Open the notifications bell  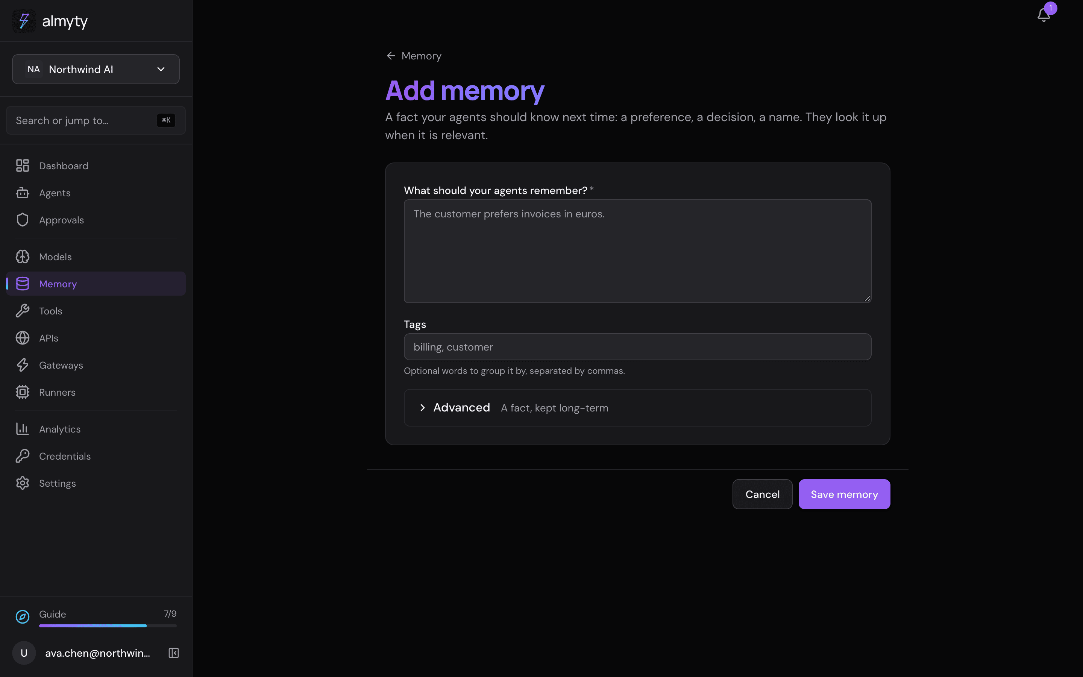(1044, 15)
